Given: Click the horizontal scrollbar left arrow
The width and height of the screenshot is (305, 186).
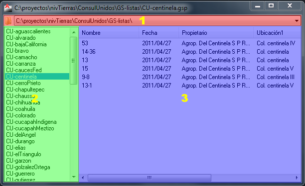Looking at the screenshot, I should point(83,178).
